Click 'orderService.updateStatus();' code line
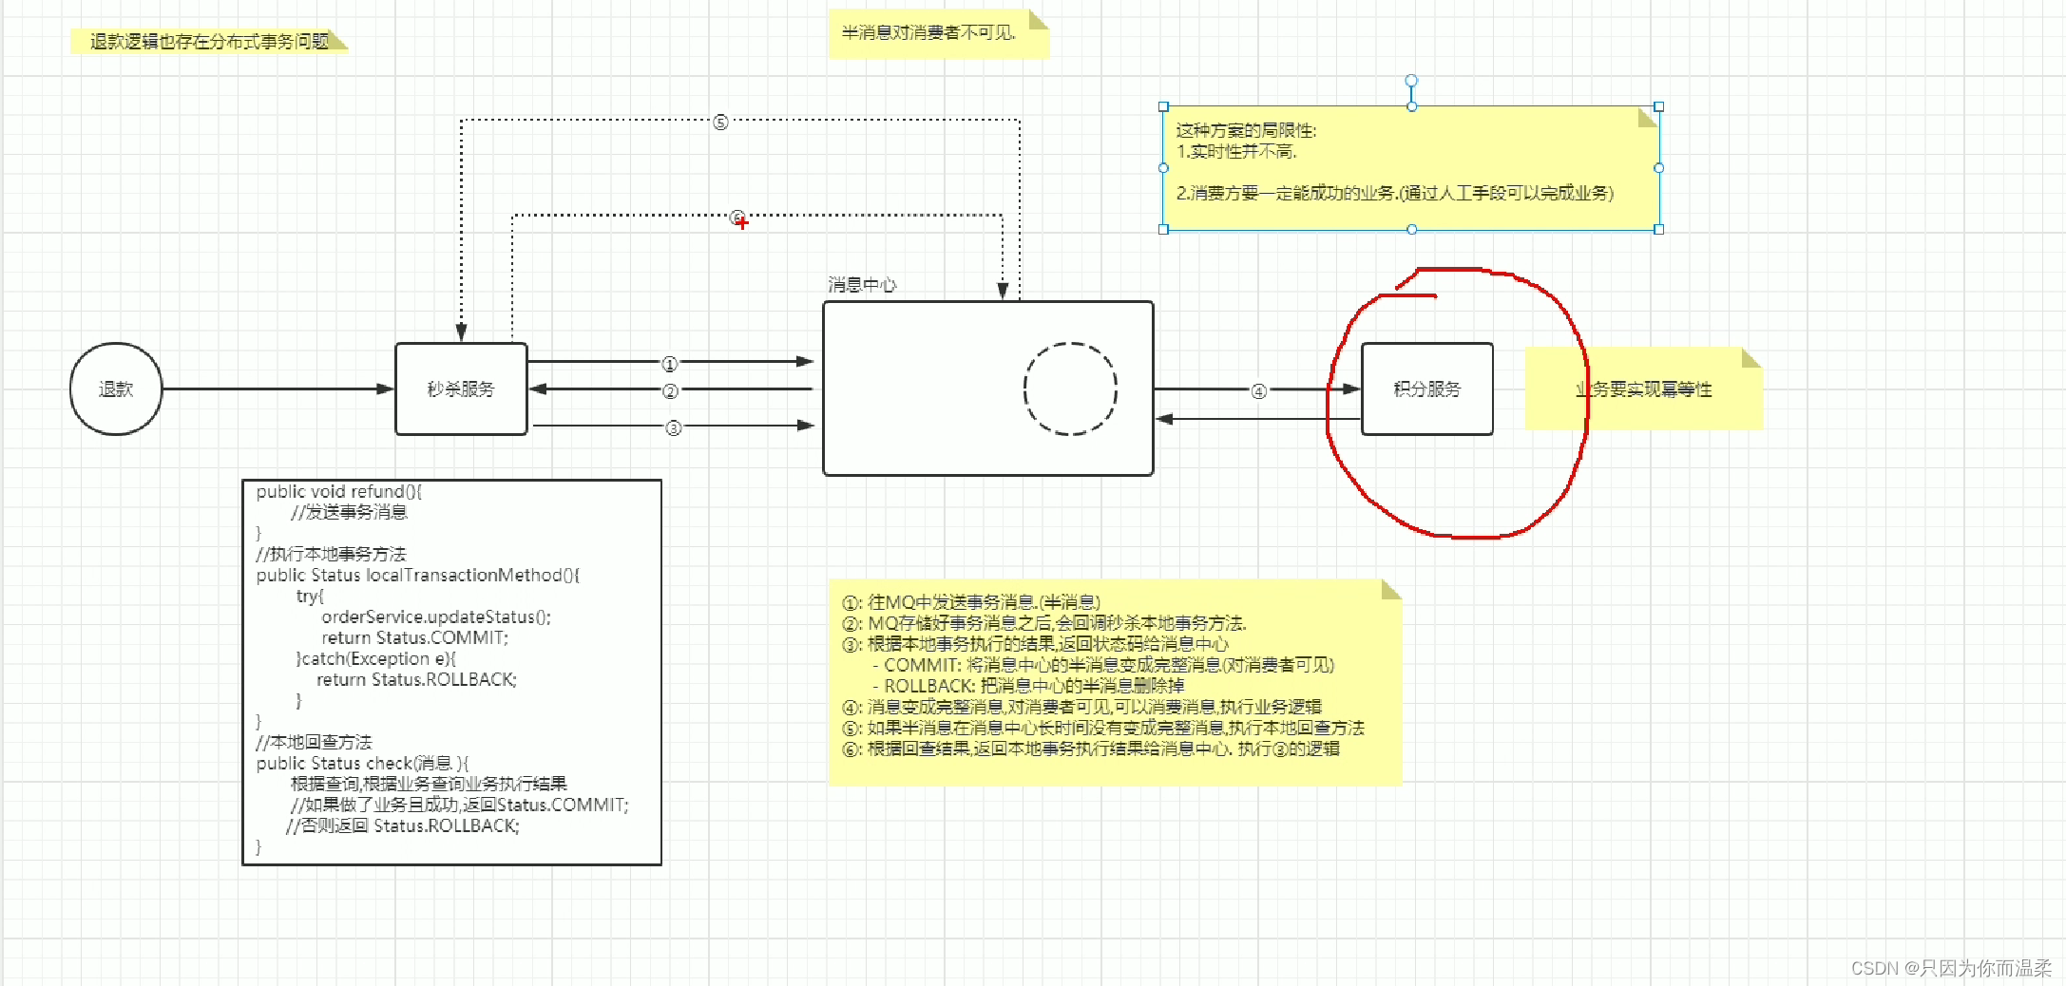Viewport: 2066px width, 986px height. (x=436, y=617)
